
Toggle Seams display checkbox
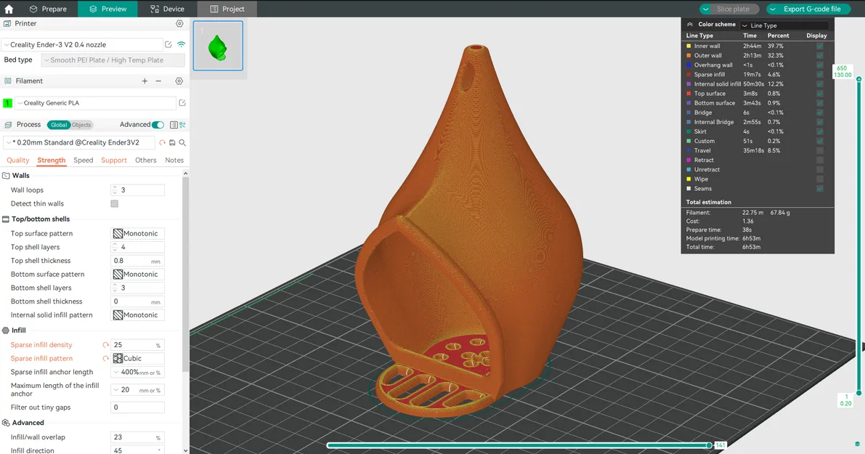coord(820,189)
